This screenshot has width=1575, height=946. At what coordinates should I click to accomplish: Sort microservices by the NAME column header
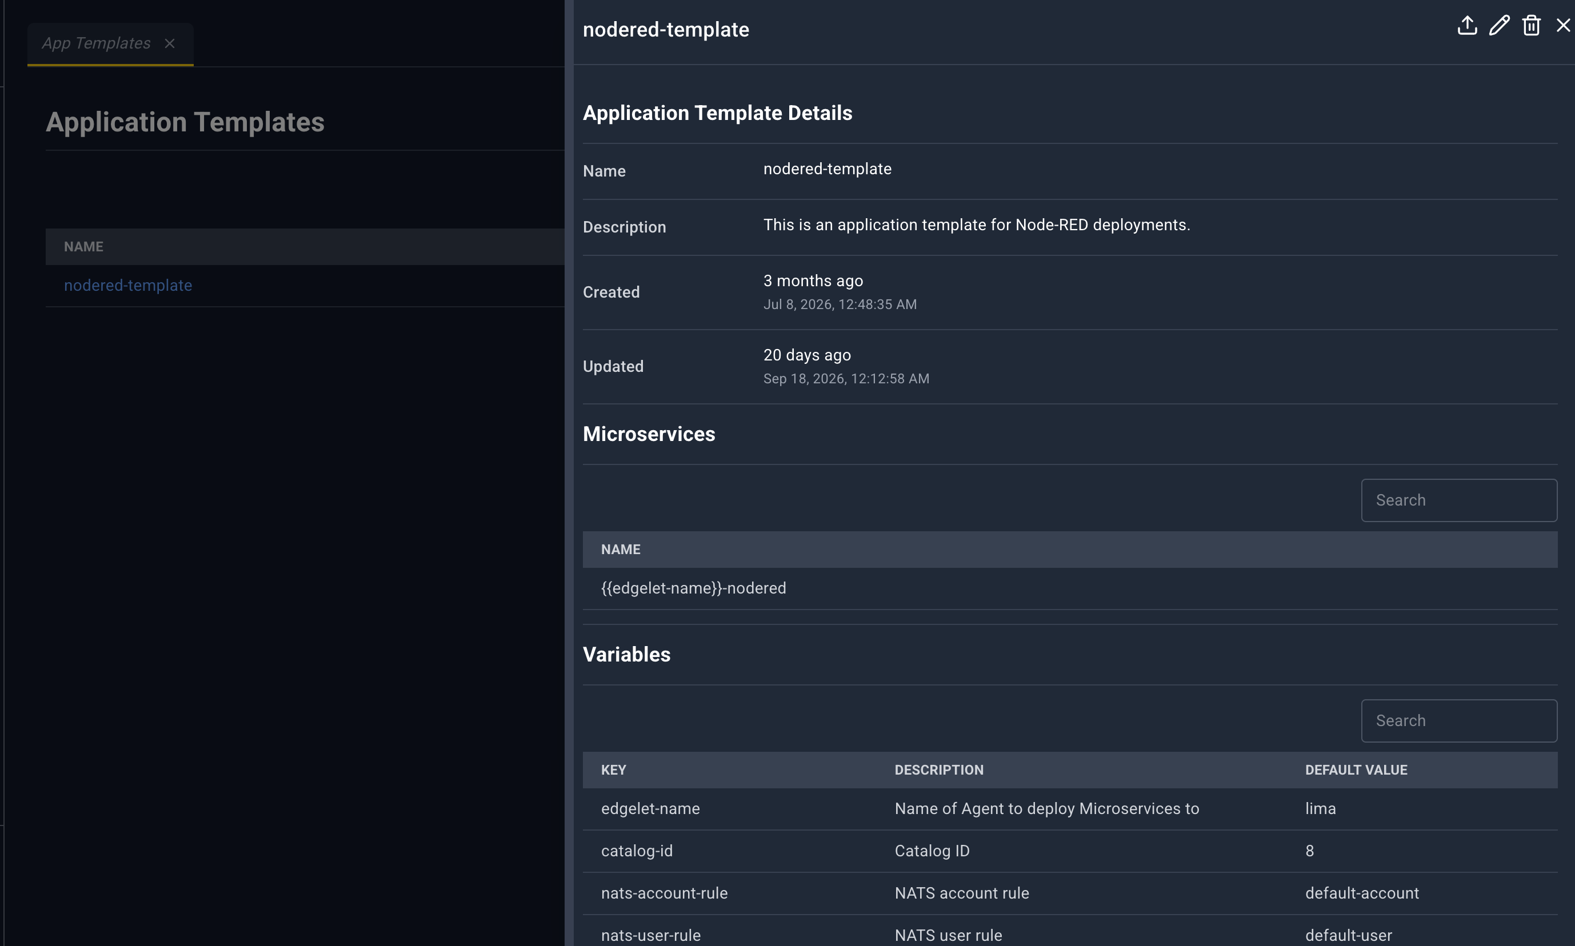pos(621,550)
